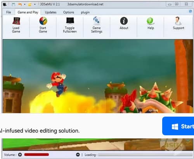Click the AI-infused video editing solution text

click(40, 131)
